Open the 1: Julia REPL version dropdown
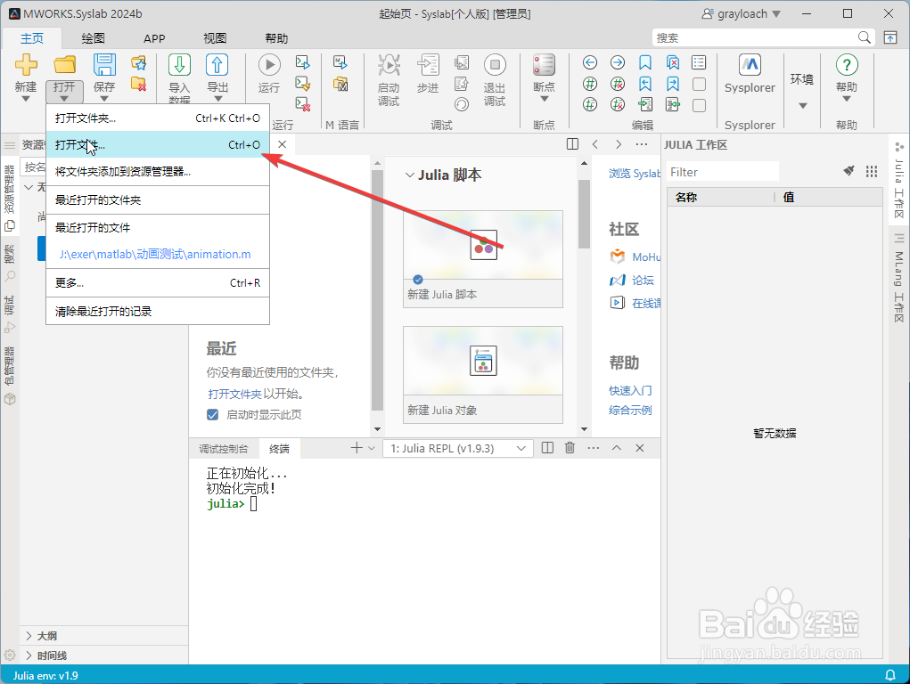 [x=457, y=448]
